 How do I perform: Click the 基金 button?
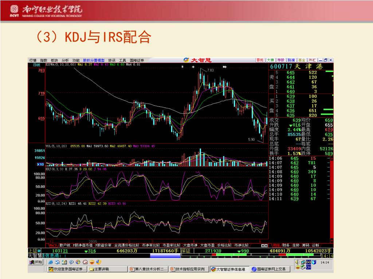pos(302,60)
